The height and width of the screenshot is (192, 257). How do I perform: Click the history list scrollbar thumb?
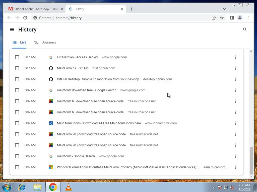[x=251, y=160]
